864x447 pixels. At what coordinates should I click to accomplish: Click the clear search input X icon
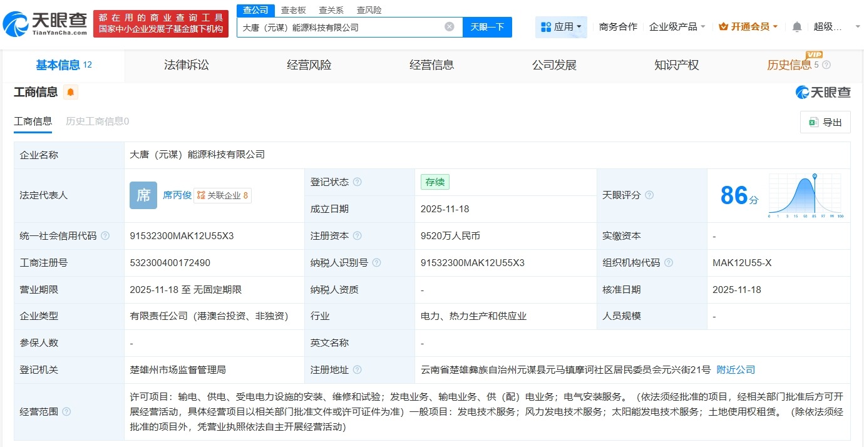pyautogui.click(x=448, y=26)
